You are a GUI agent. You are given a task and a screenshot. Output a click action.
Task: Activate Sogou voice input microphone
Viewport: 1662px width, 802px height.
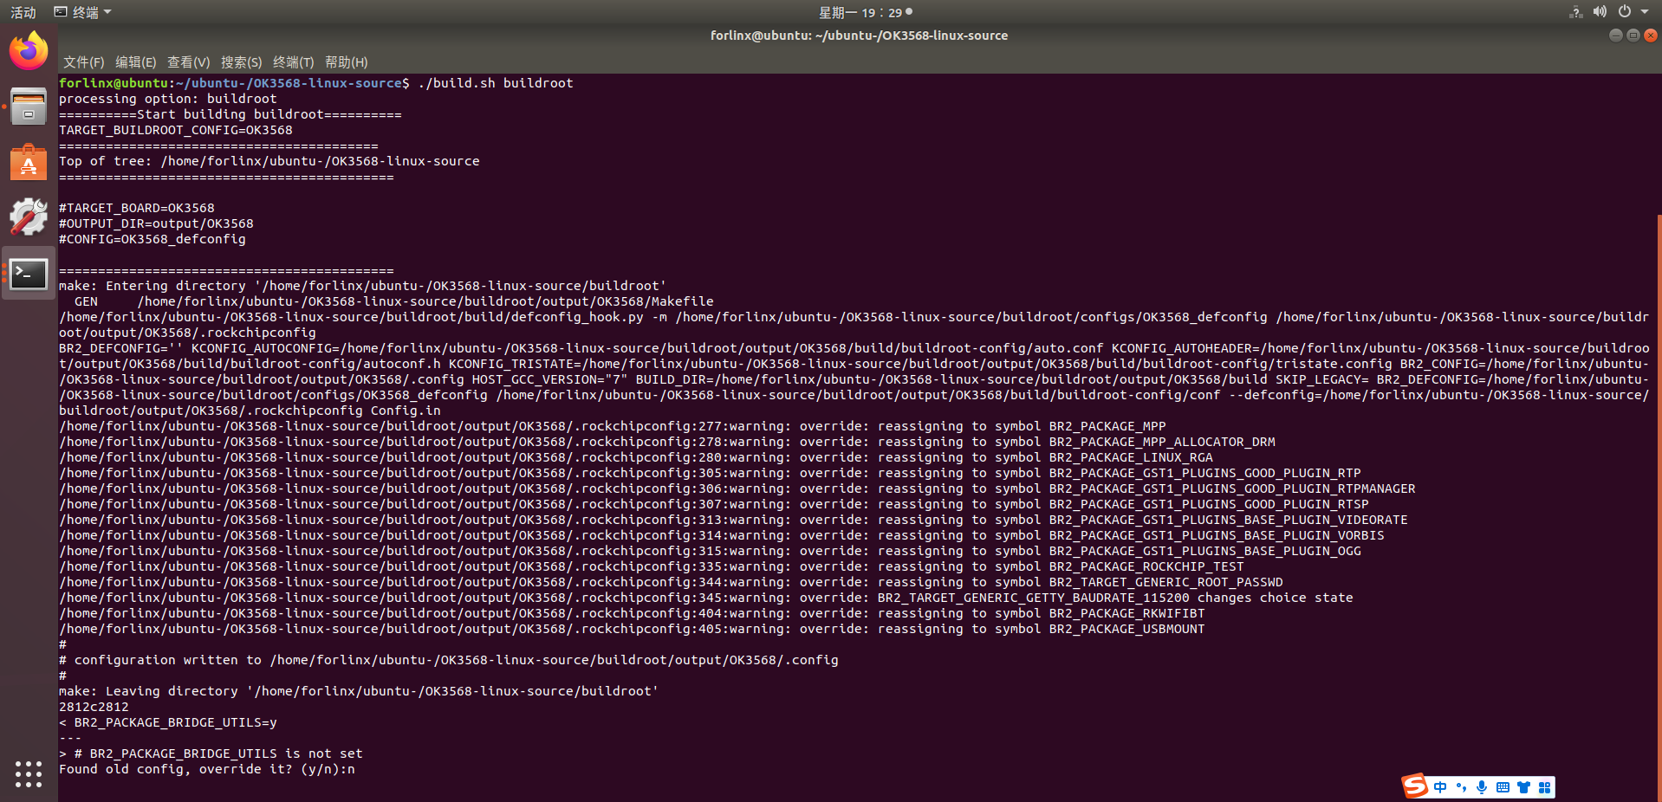point(1482,787)
